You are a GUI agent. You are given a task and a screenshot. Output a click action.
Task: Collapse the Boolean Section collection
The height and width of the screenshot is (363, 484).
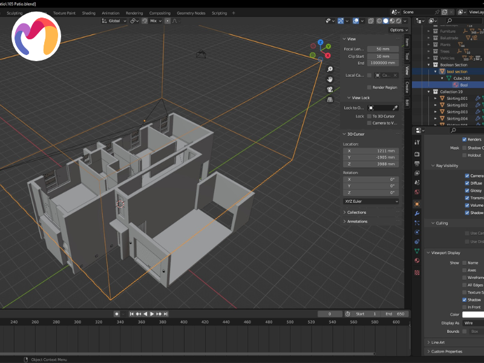click(428, 65)
